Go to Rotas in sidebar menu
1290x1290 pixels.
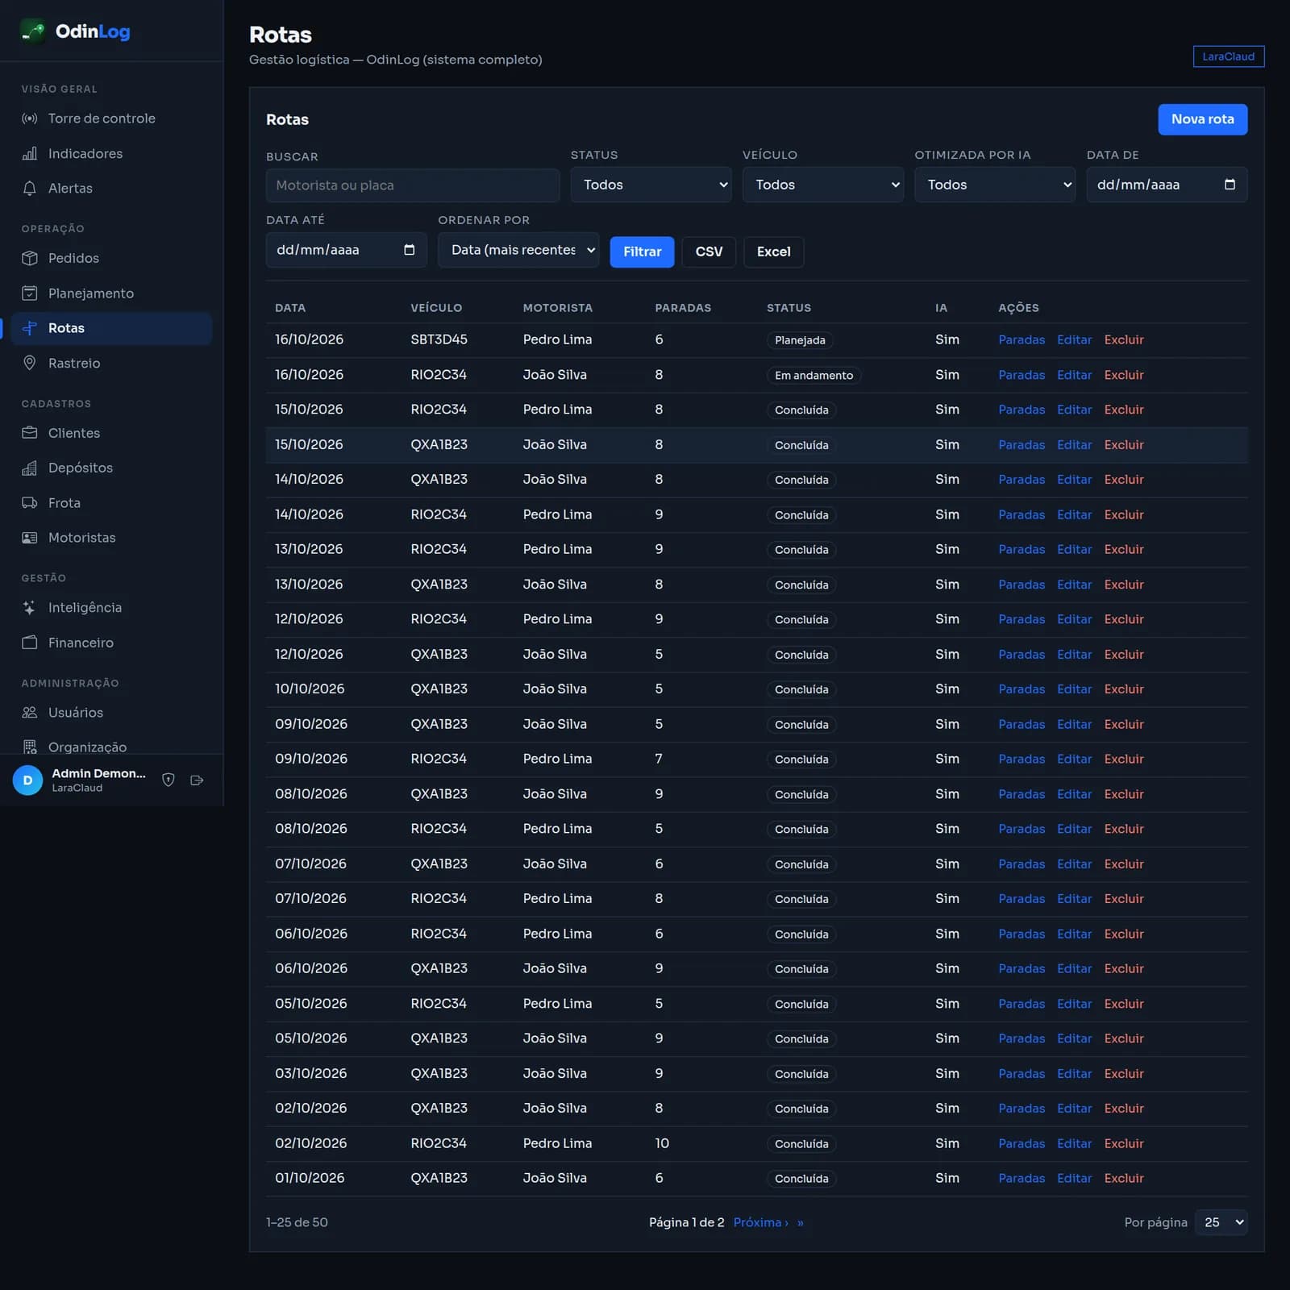(x=111, y=328)
